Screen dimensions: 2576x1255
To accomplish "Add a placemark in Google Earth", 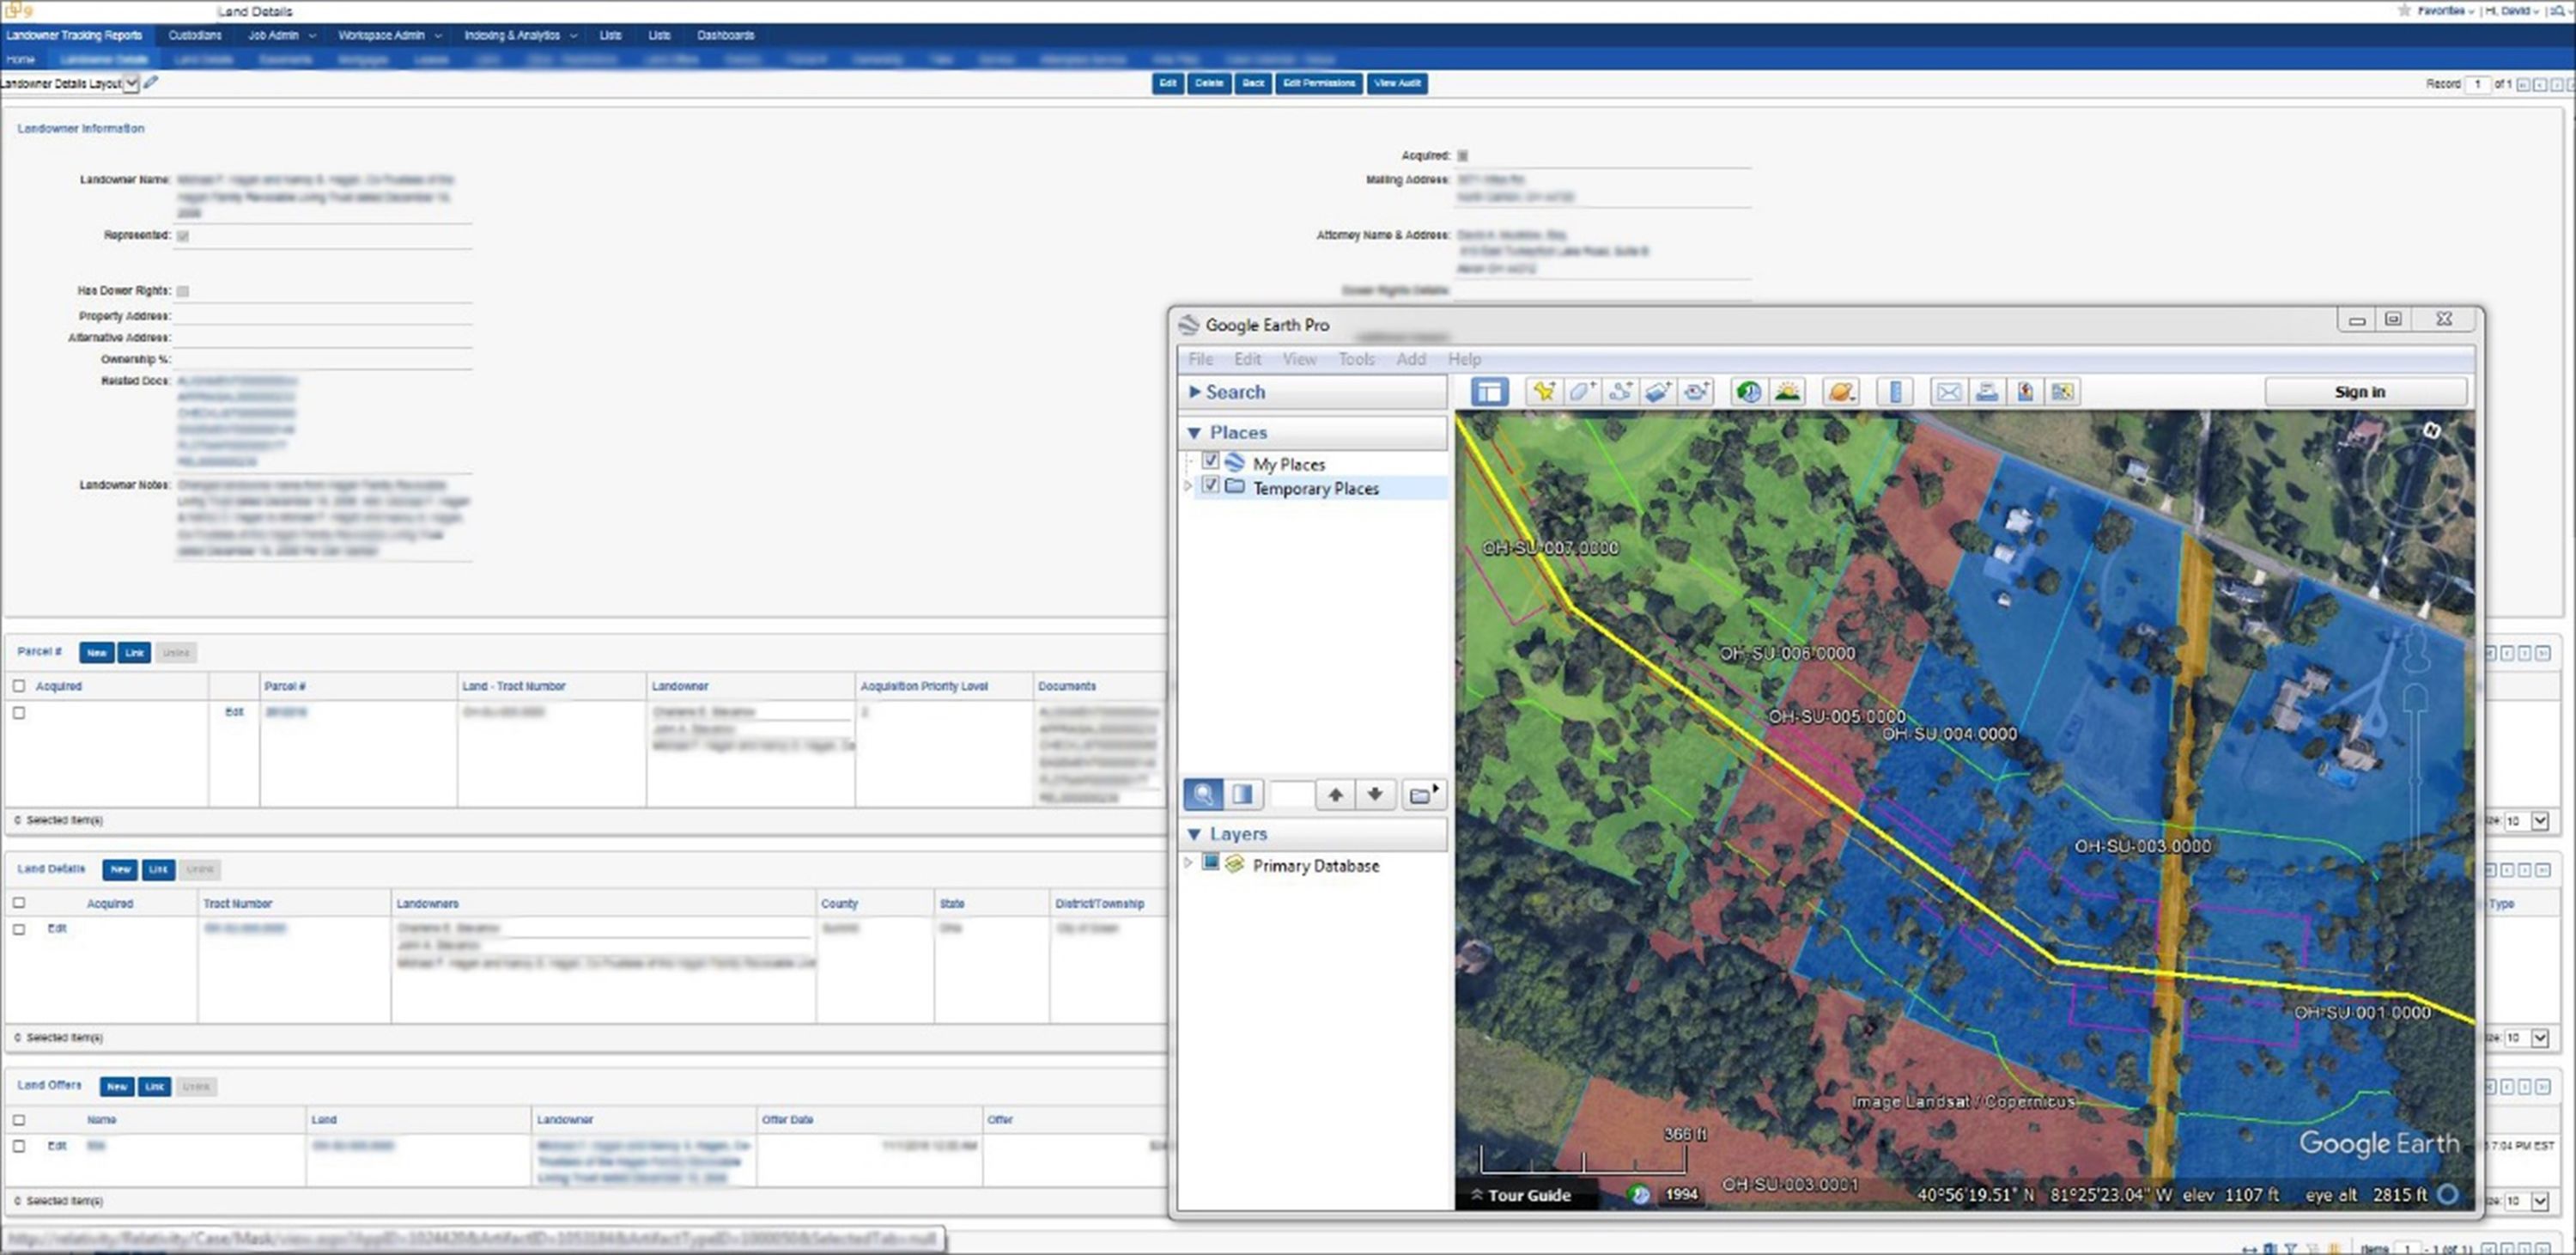I will (1543, 391).
